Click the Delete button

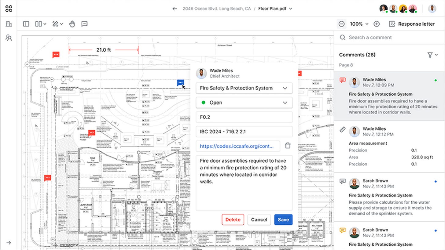(233, 219)
